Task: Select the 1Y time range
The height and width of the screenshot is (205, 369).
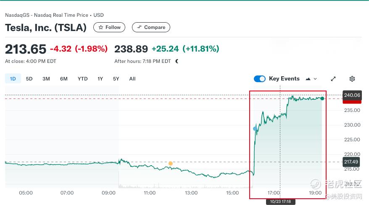Action: pyautogui.click(x=100, y=79)
